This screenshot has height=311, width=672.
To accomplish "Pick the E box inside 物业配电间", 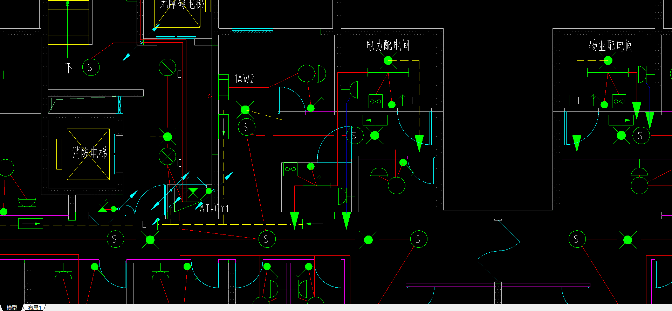I will (x=581, y=101).
